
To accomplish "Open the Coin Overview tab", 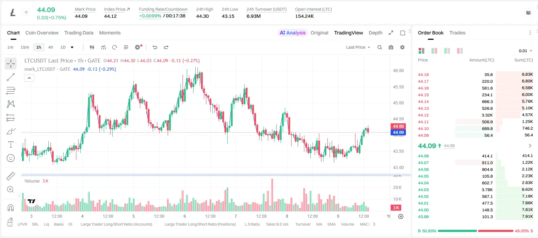I will (42, 33).
